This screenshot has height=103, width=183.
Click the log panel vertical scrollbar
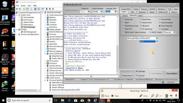(x=118, y=45)
